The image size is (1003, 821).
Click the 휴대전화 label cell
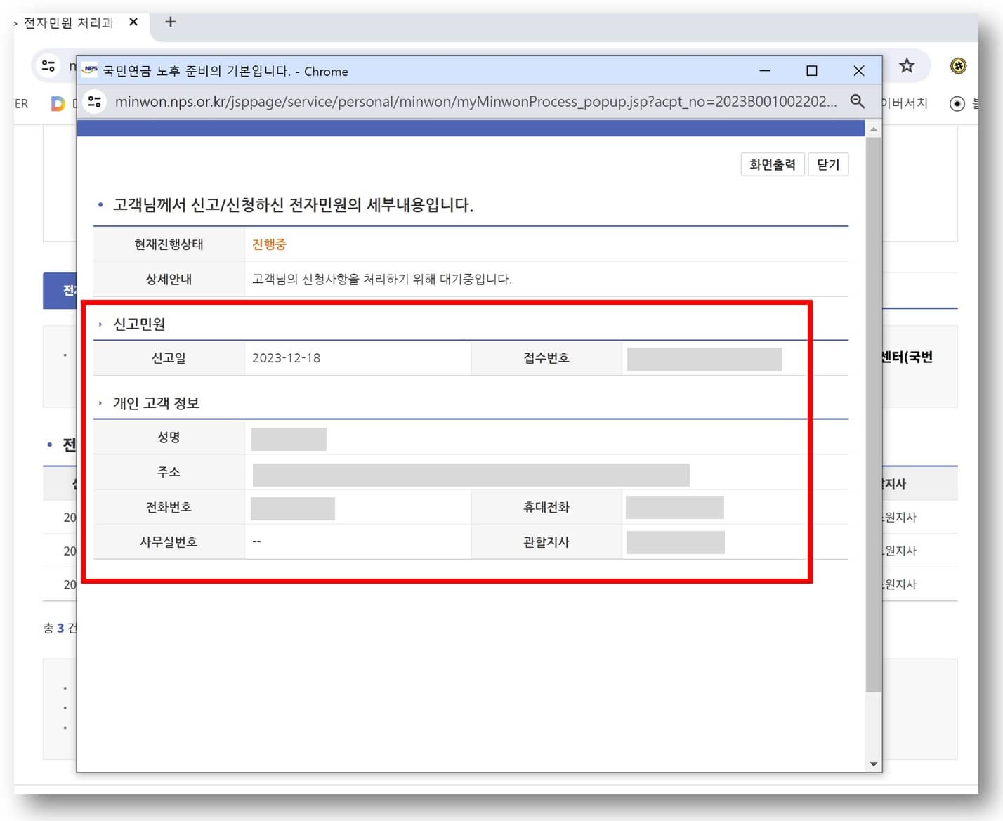[x=546, y=507]
